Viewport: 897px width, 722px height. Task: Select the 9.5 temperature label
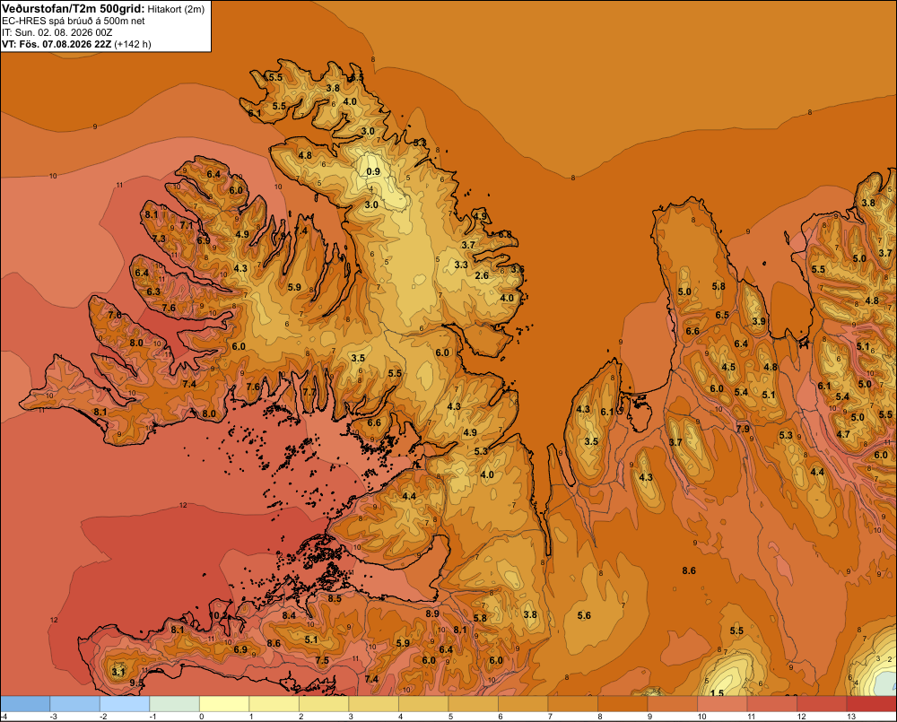point(136,683)
